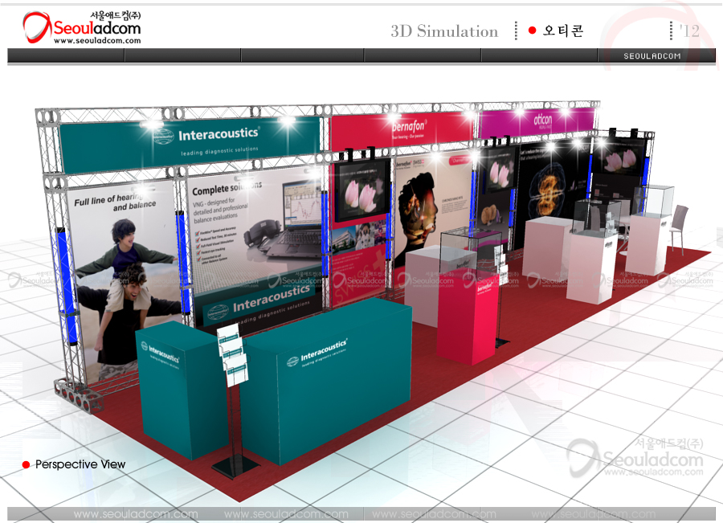Screen dimensions: 723x523
Task: Select the oticon purple header banner
Action: point(537,121)
